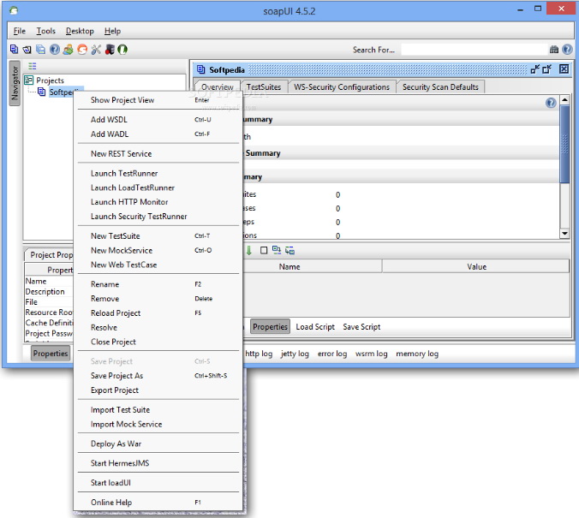
Task: Choose Import Test Suite menu entry
Action: (158, 410)
